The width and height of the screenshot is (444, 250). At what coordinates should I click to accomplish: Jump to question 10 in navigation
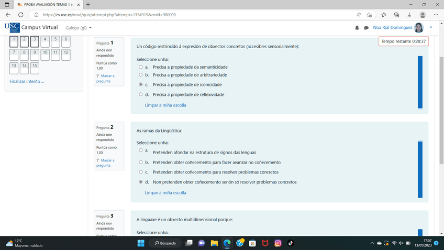pos(45,55)
